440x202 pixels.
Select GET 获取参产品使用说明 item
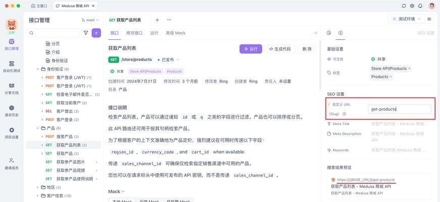64,179
